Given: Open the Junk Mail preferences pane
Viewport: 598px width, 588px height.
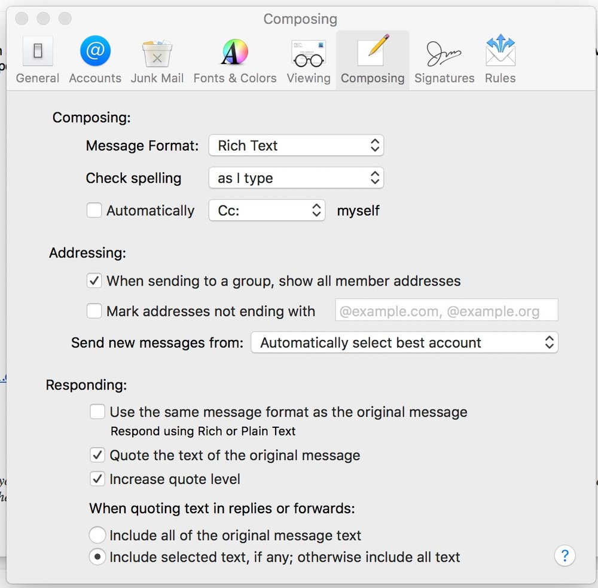Looking at the screenshot, I should coord(157,60).
